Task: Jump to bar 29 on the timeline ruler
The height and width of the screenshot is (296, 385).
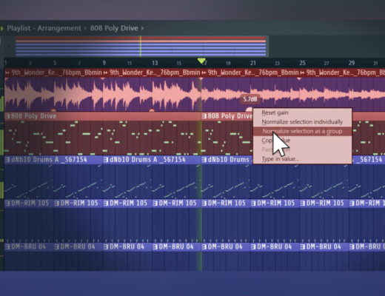Action: [352, 63]
